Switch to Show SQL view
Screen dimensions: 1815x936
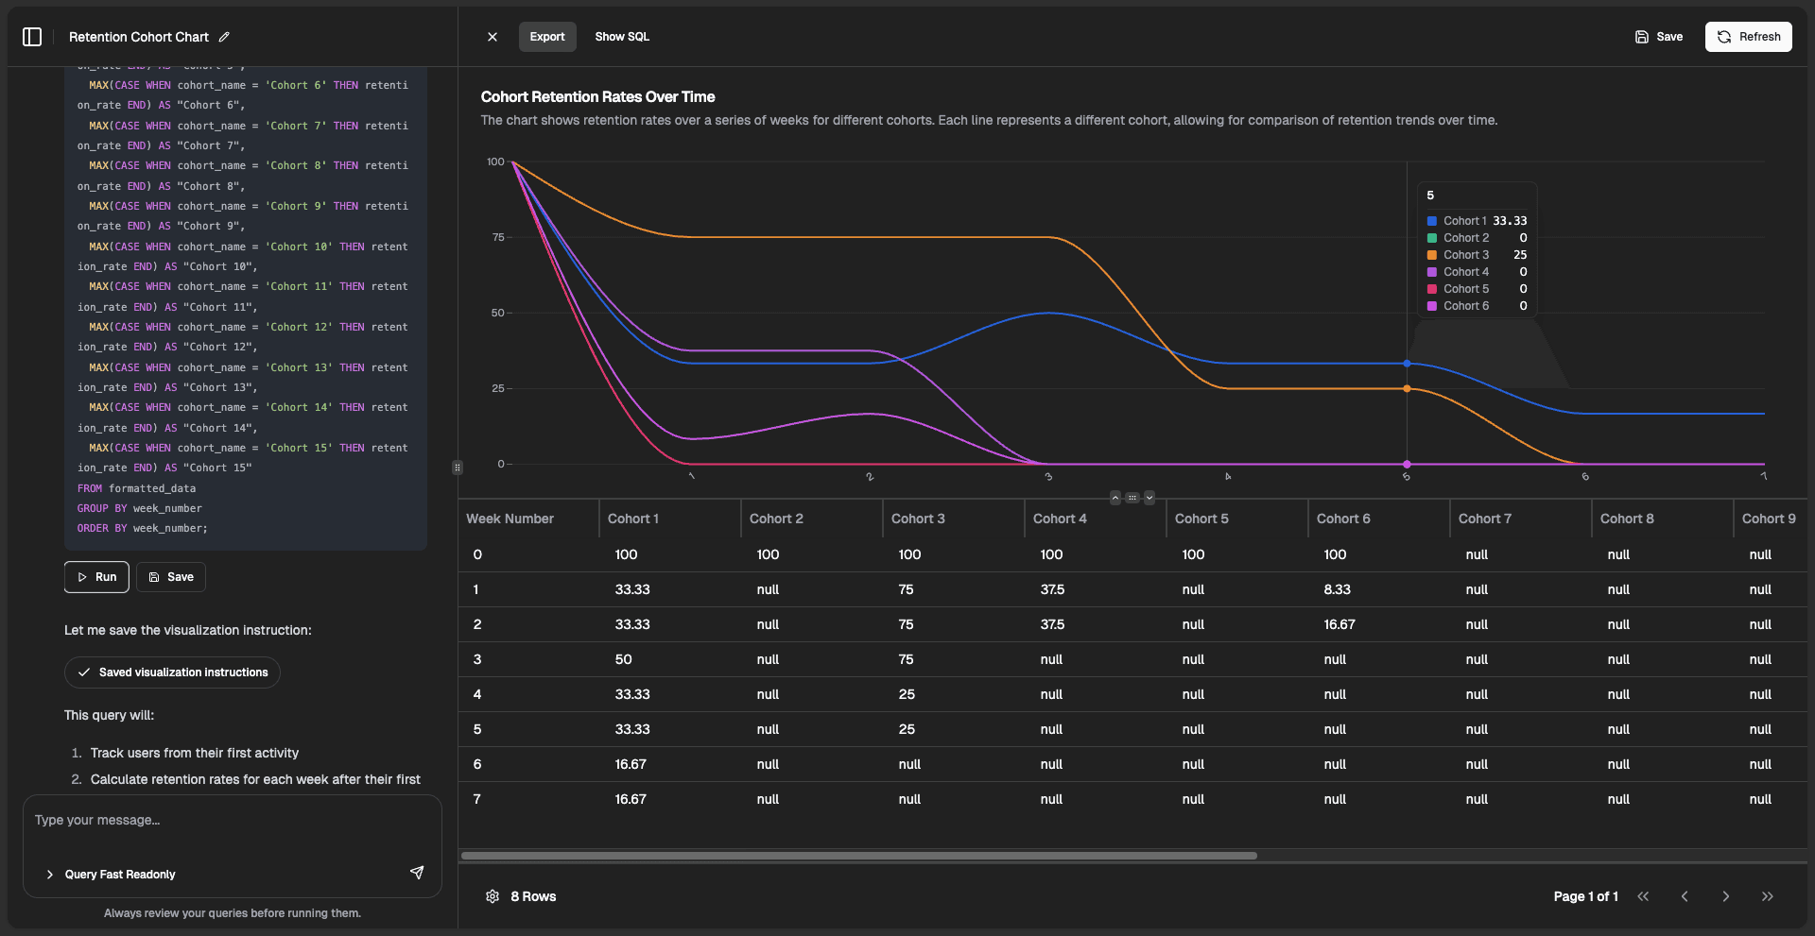pyautogui.click(x=622, y=37)
